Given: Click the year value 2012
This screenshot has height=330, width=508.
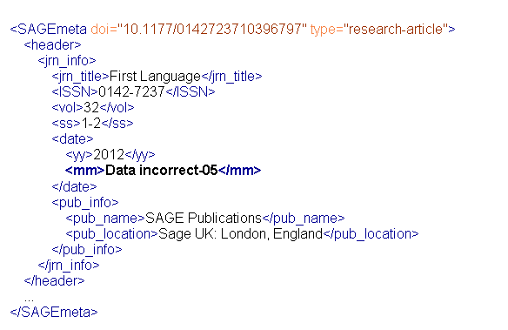Looking at the screenshot, I should click(x=109, y=155).
